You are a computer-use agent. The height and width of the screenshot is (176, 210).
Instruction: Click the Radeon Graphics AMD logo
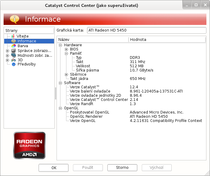click(x=29, y=145)
